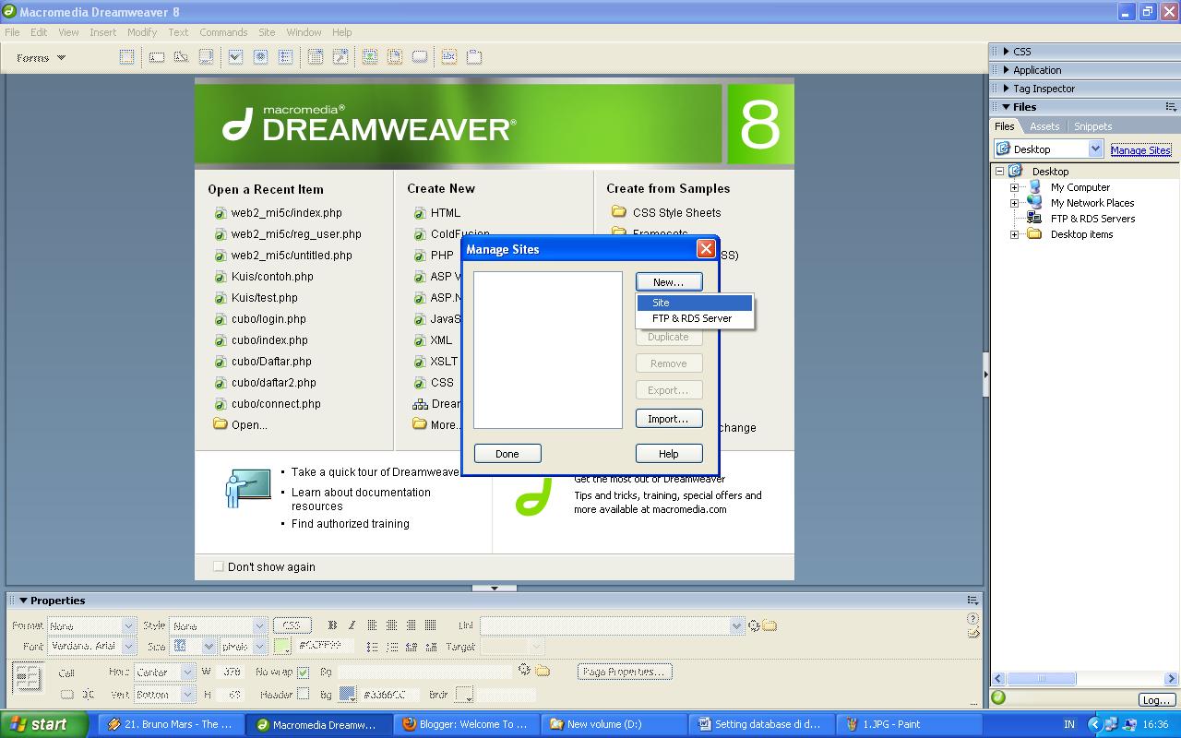
Task: Click the Windows start button
Action: [43, 724]
